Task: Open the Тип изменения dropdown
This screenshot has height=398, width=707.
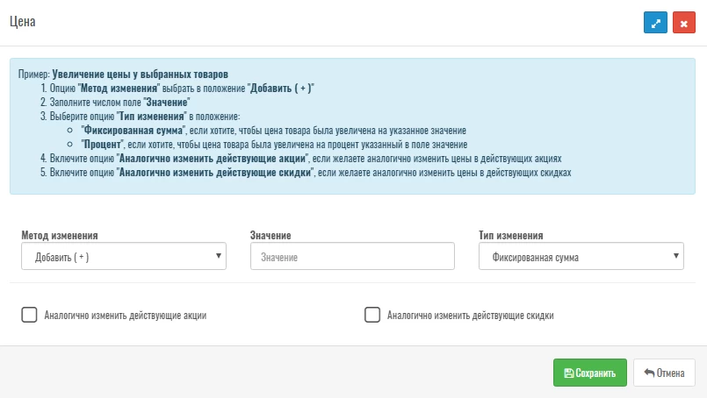Action: 580,256
